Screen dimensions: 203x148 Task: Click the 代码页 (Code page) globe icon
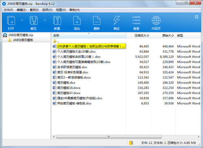[x=156, y=20]
